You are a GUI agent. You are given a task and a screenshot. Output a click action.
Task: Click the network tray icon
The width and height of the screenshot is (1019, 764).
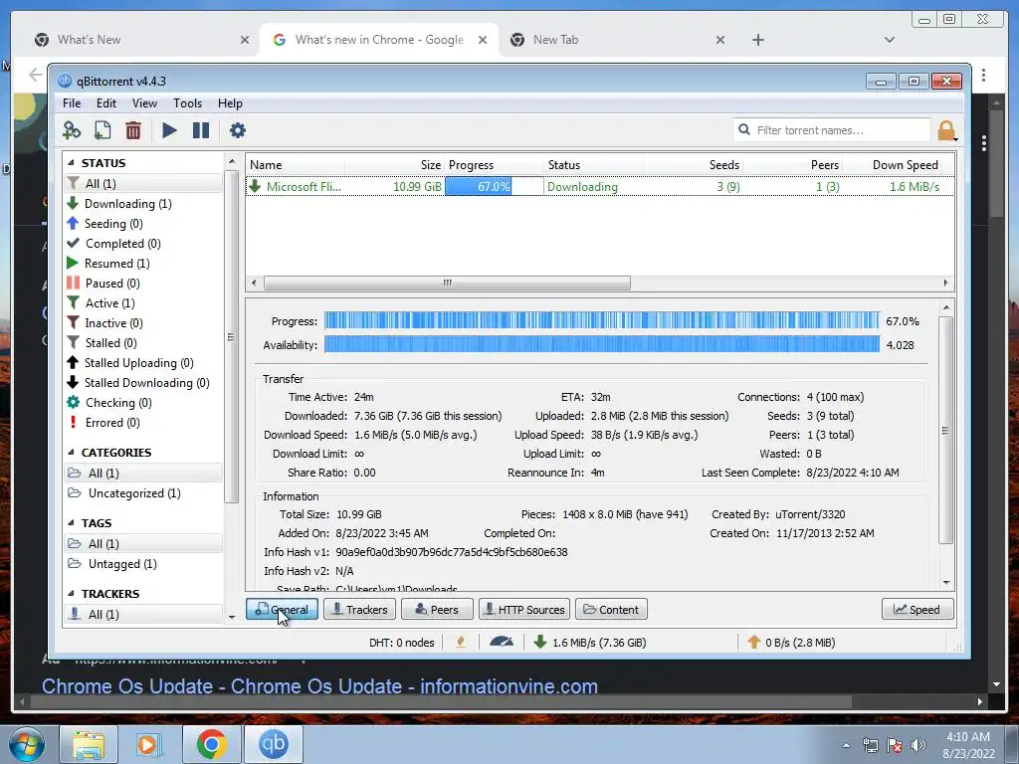(x=870, y=745)
